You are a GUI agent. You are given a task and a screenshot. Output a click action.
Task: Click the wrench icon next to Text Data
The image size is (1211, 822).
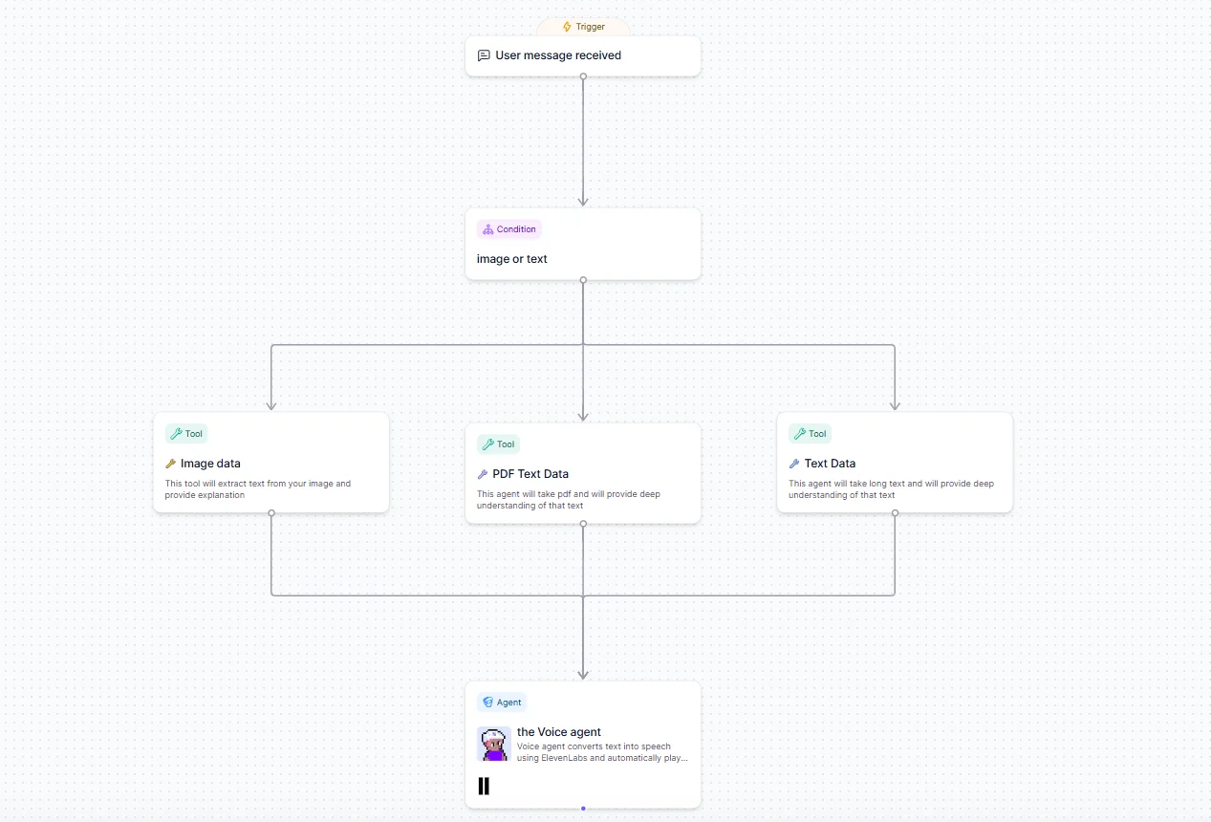click(794, 464)
